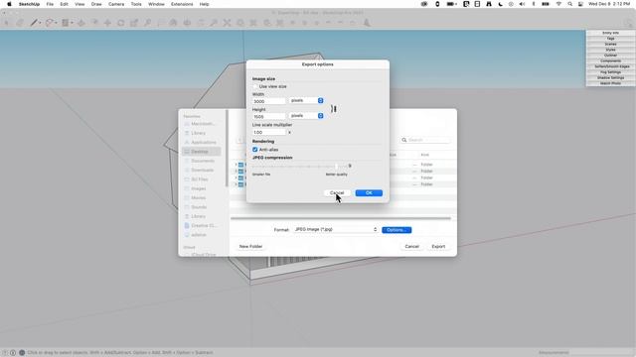Confirm Export options with OK
The width and height of the screenshot is (636, 357).
point(369,193)
